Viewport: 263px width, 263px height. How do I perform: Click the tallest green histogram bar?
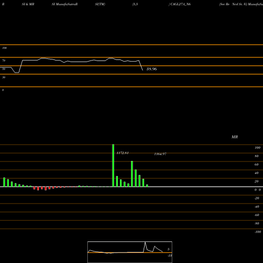pos(113,166)
